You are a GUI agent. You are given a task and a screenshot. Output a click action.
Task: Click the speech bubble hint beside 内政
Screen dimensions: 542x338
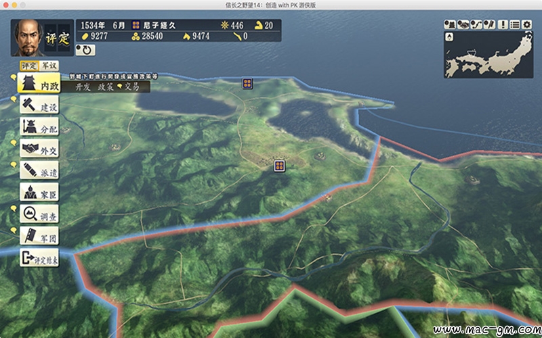pyautogui.click(x=14, y=77)
